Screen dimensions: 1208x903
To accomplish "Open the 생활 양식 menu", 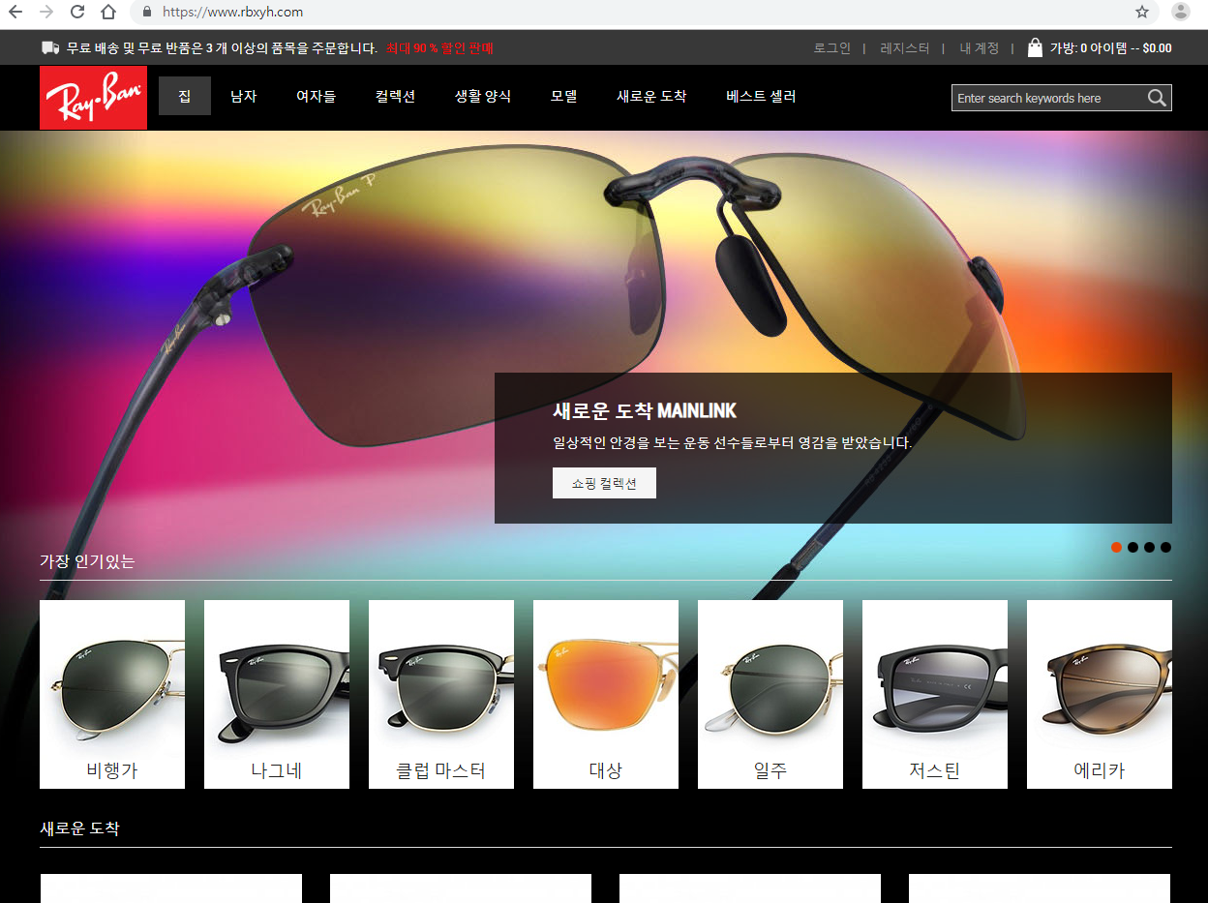I will 483,96.
